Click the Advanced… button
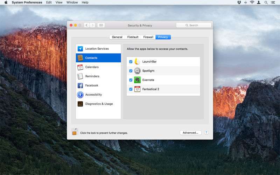 pos(190,133)
